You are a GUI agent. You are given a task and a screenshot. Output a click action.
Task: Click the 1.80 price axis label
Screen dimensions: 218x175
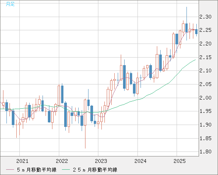205,152
